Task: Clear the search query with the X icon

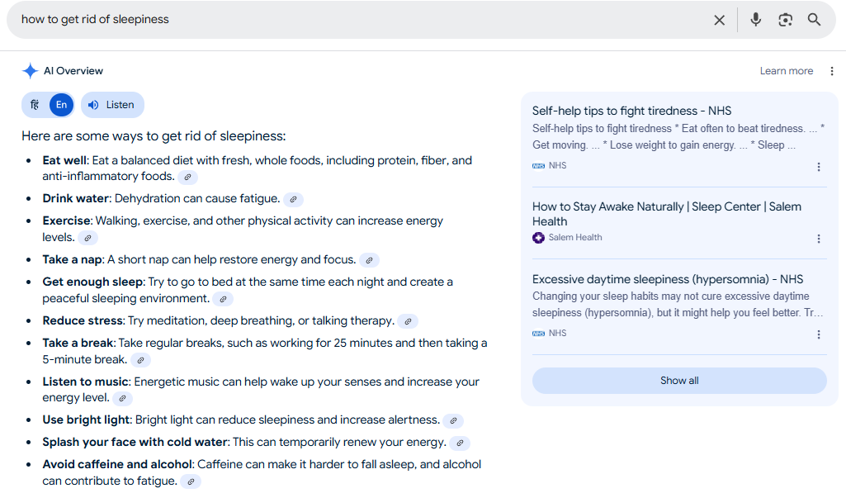Action: [x=719, y=20]
